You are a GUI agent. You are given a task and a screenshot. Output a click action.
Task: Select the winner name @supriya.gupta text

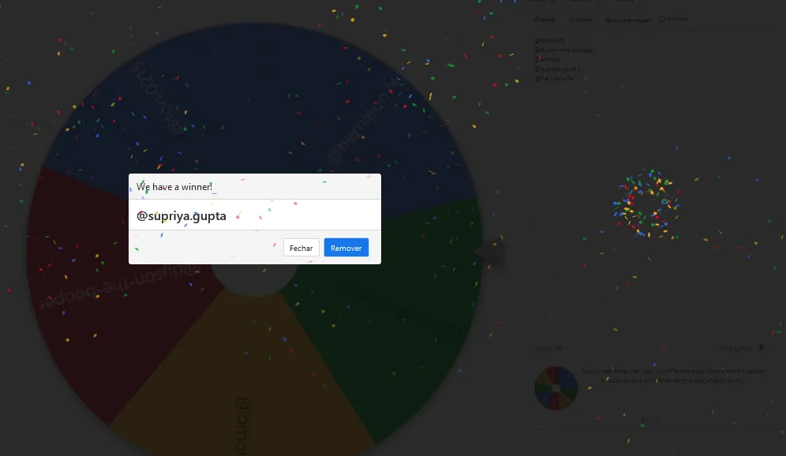[x=181, y=216]
